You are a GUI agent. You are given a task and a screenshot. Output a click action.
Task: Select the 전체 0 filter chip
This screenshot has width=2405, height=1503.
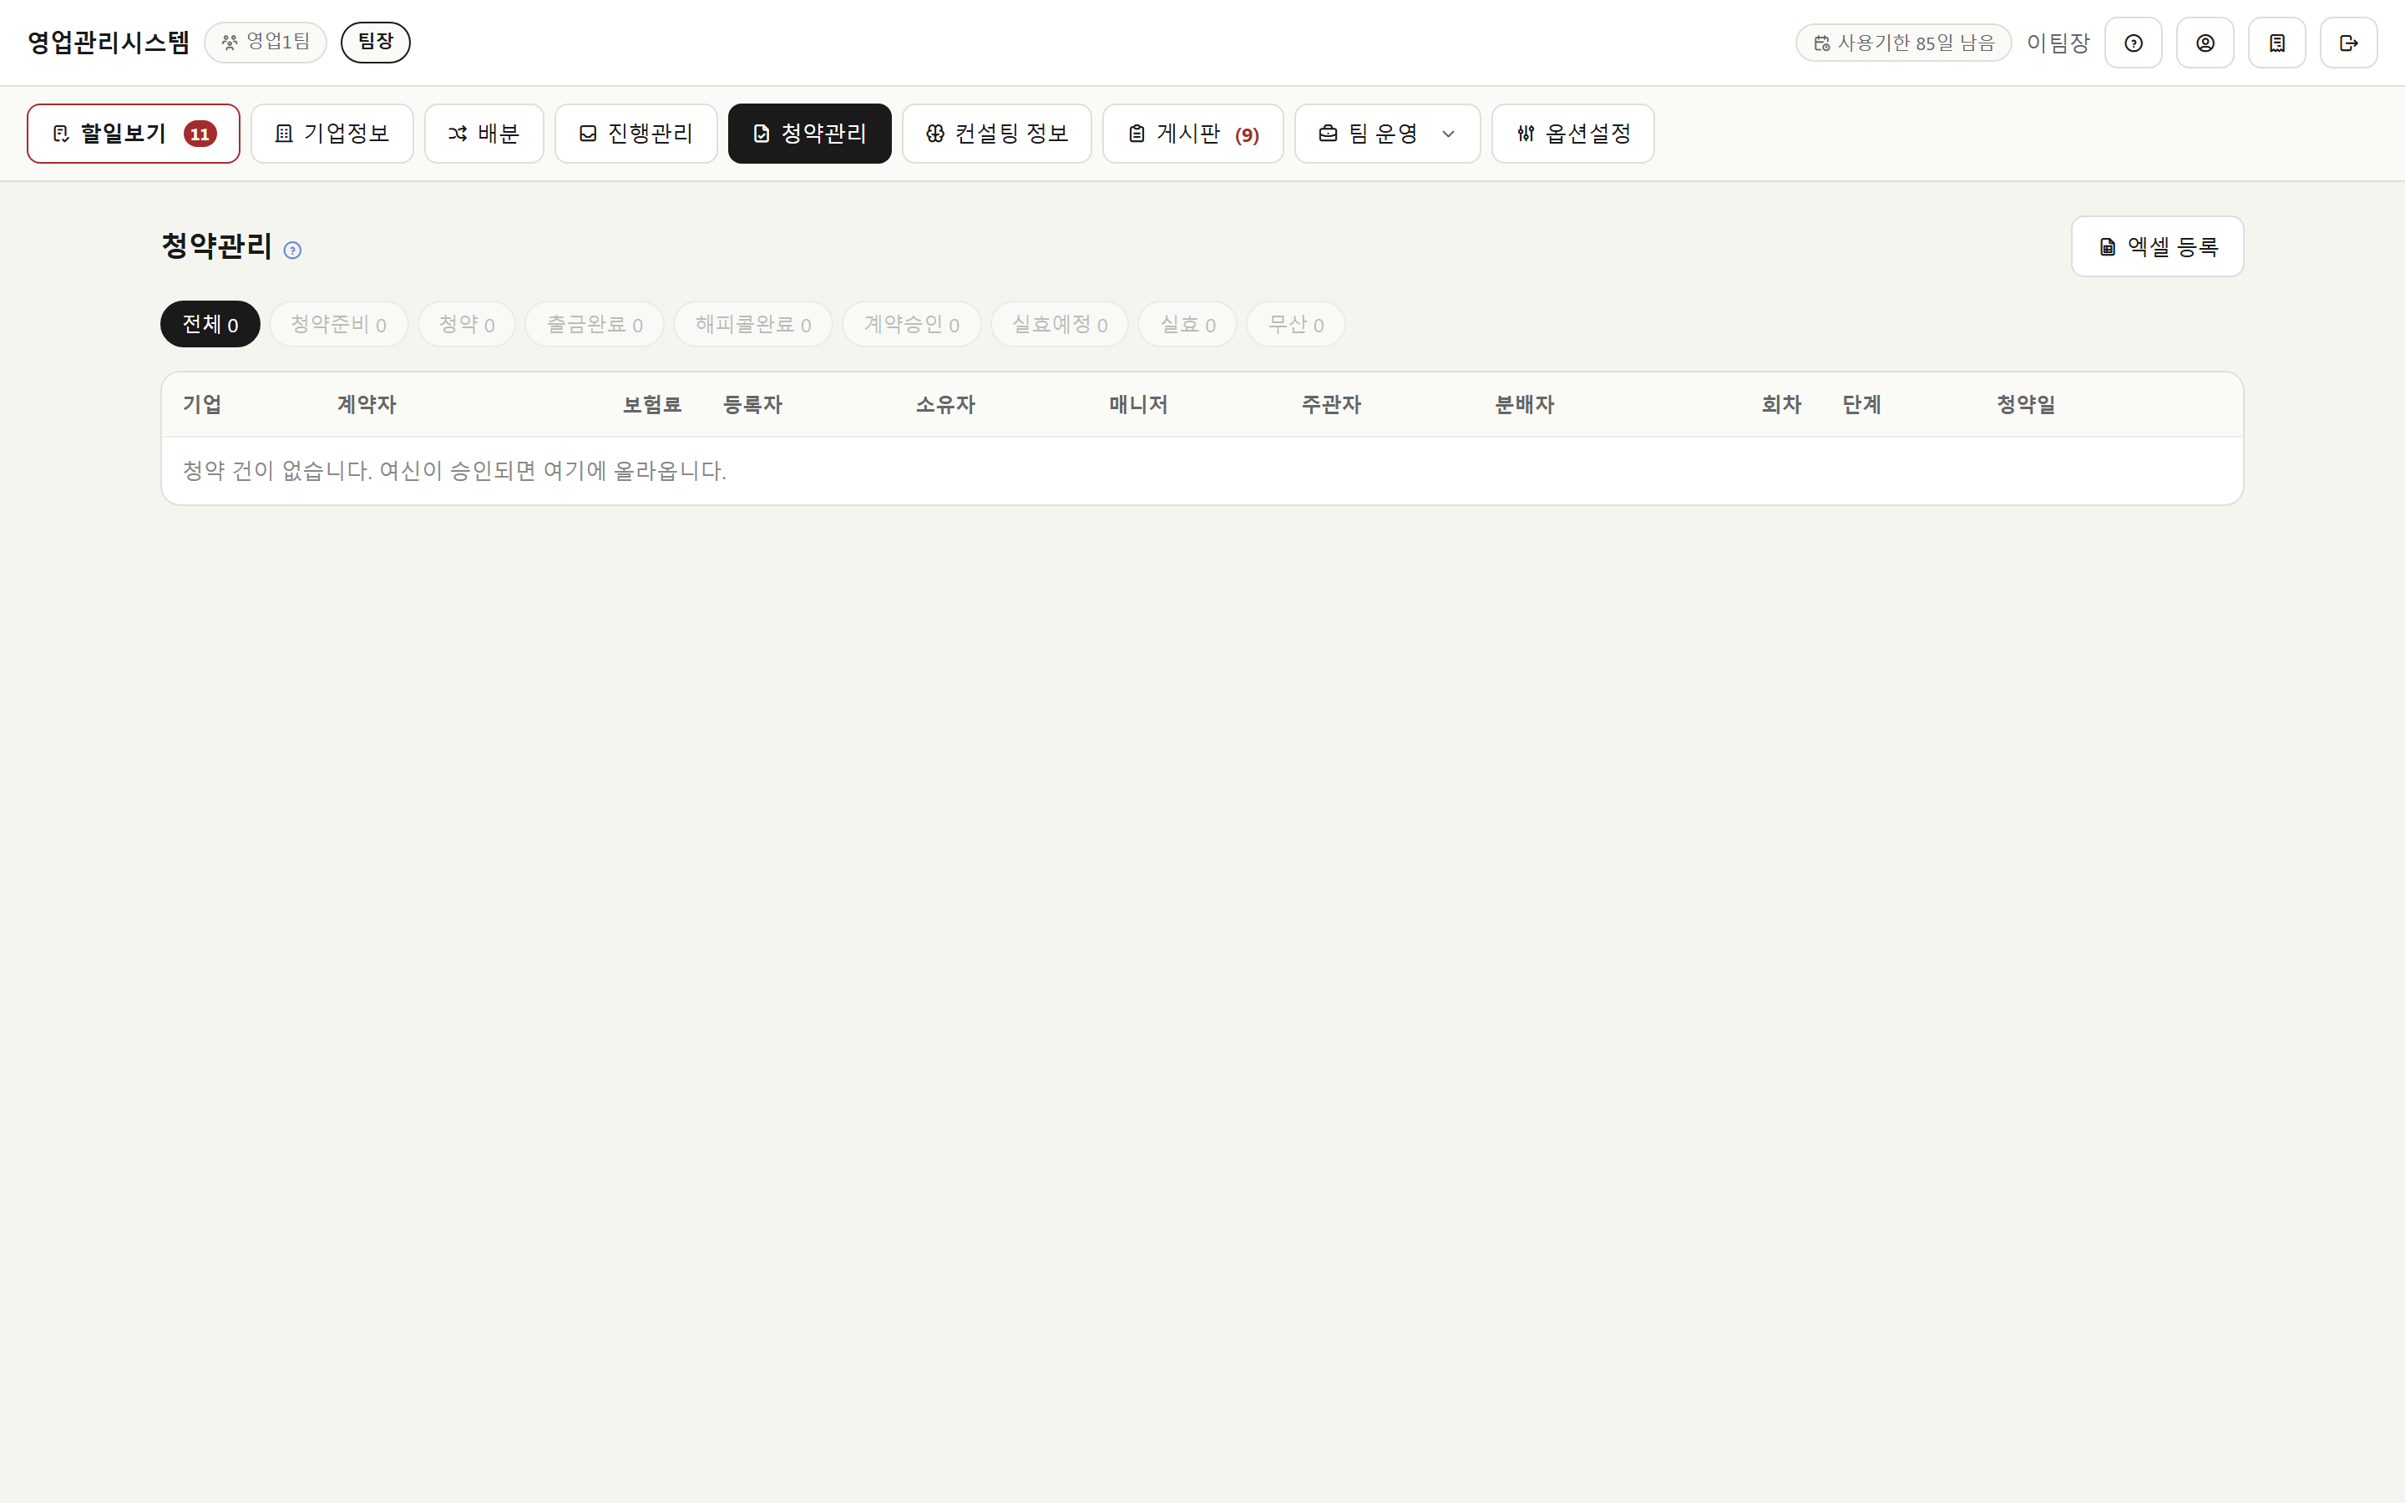(210, 324)
